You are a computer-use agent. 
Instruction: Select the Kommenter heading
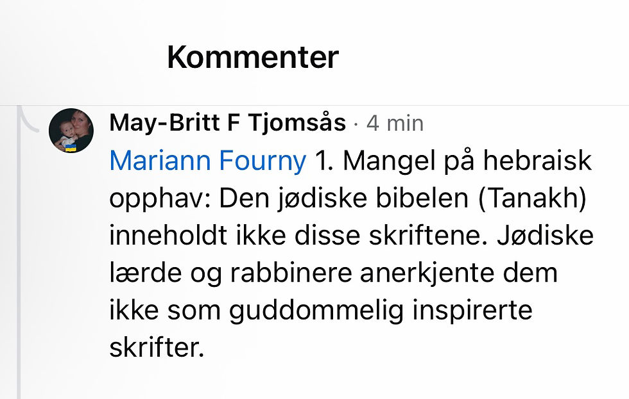pyautogui.click(x=253, y=57)
